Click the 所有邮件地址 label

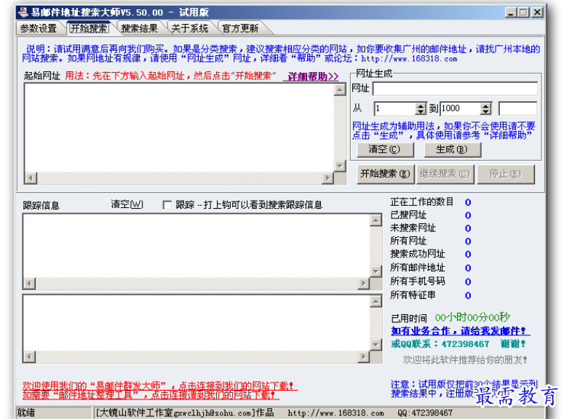click(418, 268)
